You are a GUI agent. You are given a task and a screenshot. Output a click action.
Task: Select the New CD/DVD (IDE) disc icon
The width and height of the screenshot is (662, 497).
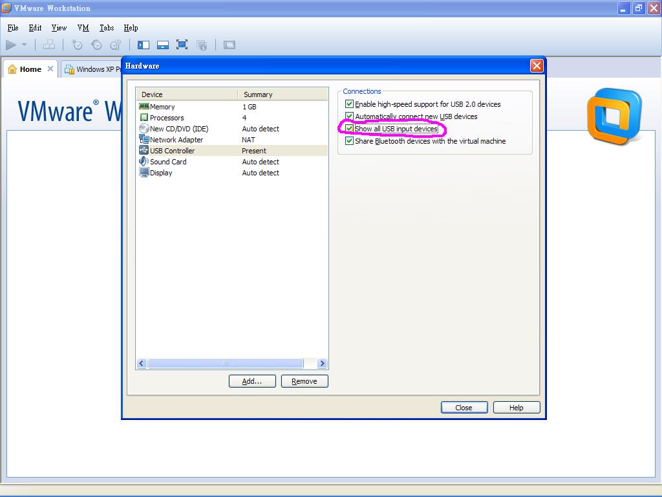(x=144, y=129)
